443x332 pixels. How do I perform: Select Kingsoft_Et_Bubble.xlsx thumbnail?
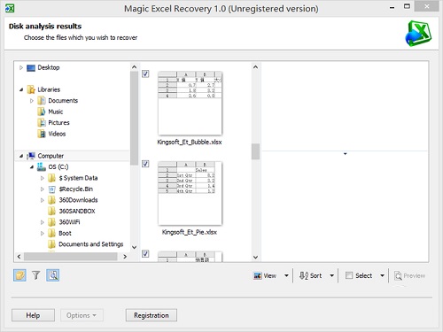point(190,103)
